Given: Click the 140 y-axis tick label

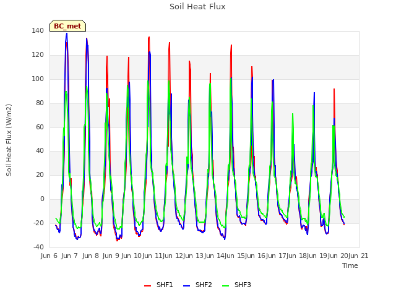Looking at the screenshot, I should [x=38, y=30].
